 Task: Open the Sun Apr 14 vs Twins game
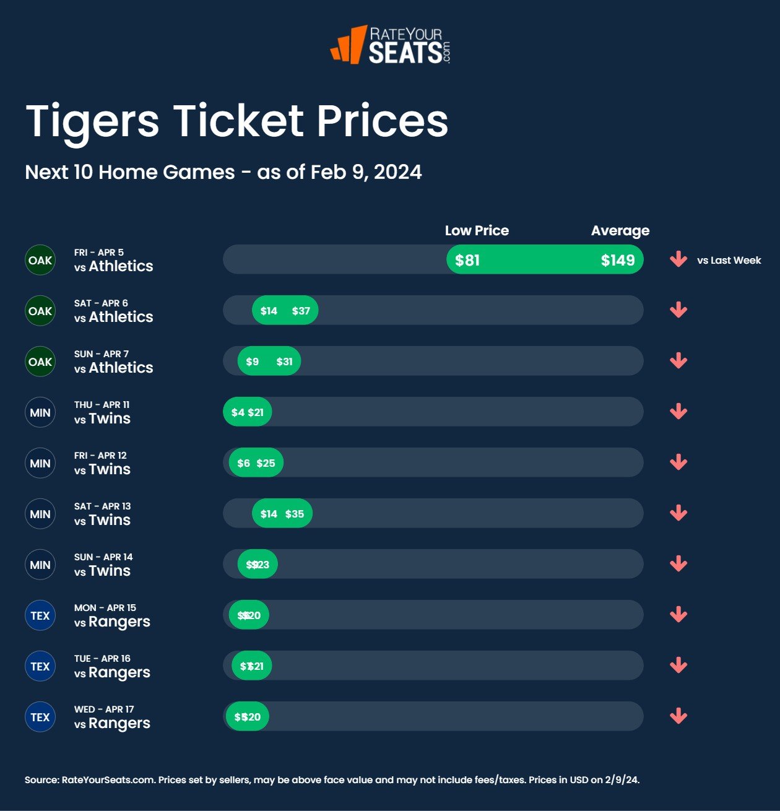[x=103, y=565]
